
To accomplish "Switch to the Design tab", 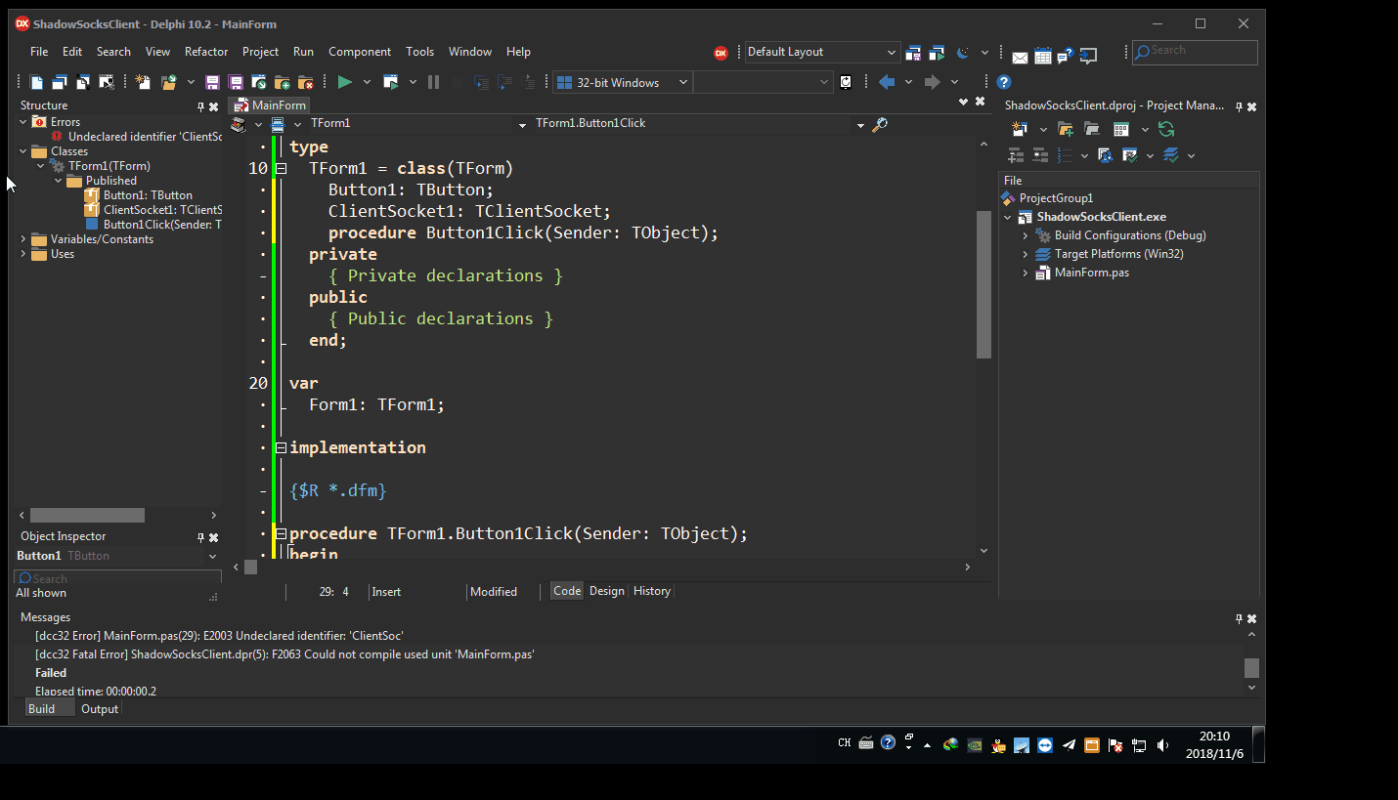I will (606, 590).
